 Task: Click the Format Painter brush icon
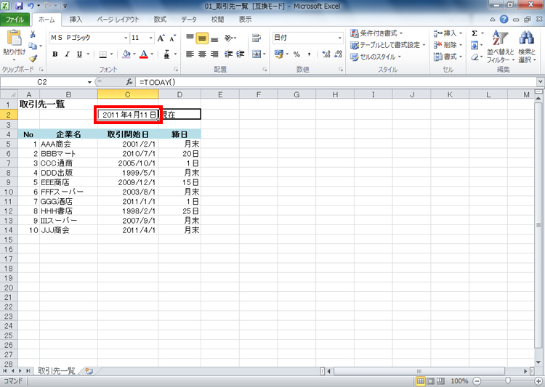pyautogui.click(x=33, y=58)
